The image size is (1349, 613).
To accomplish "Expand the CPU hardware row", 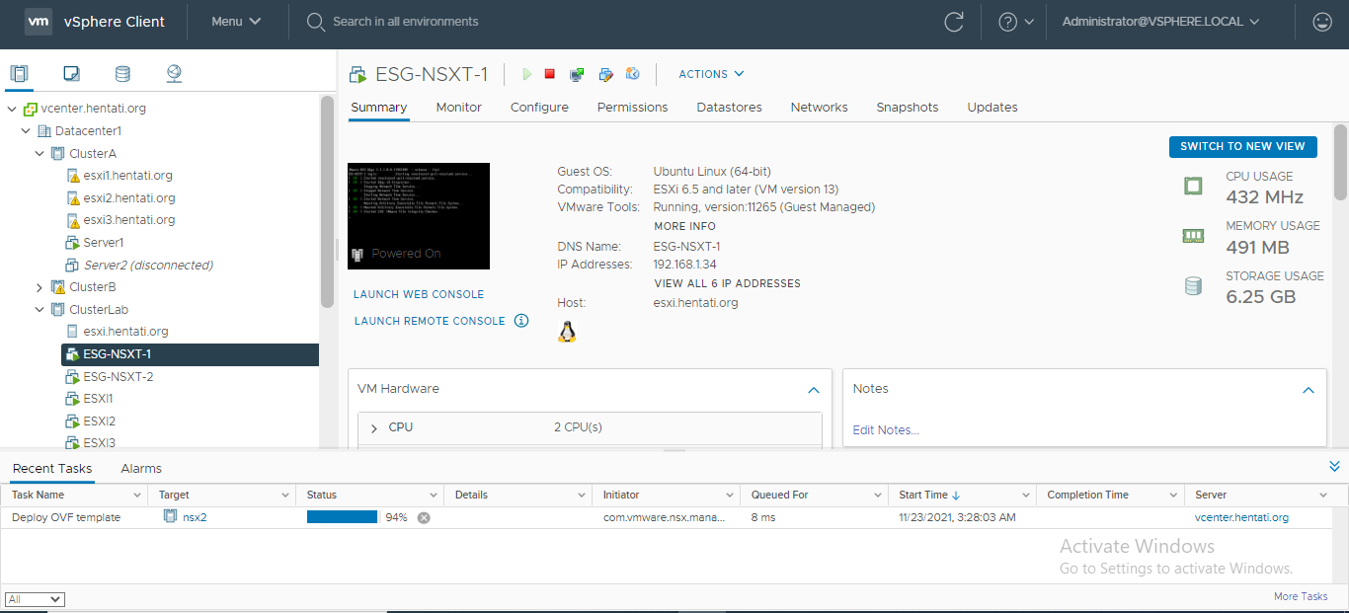I will point(374,428).
